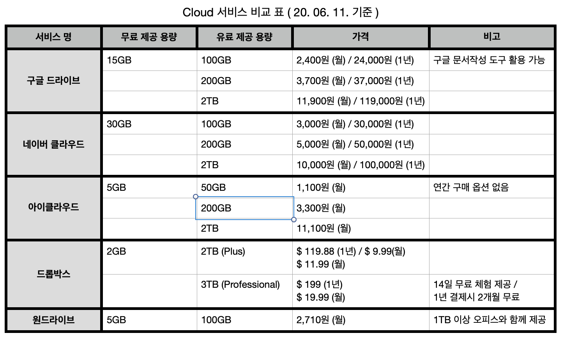Click 아이클라우드's highlighted '200GB' cell
The height and width of the screenshot is (338, 562).
tap(244, 208)
